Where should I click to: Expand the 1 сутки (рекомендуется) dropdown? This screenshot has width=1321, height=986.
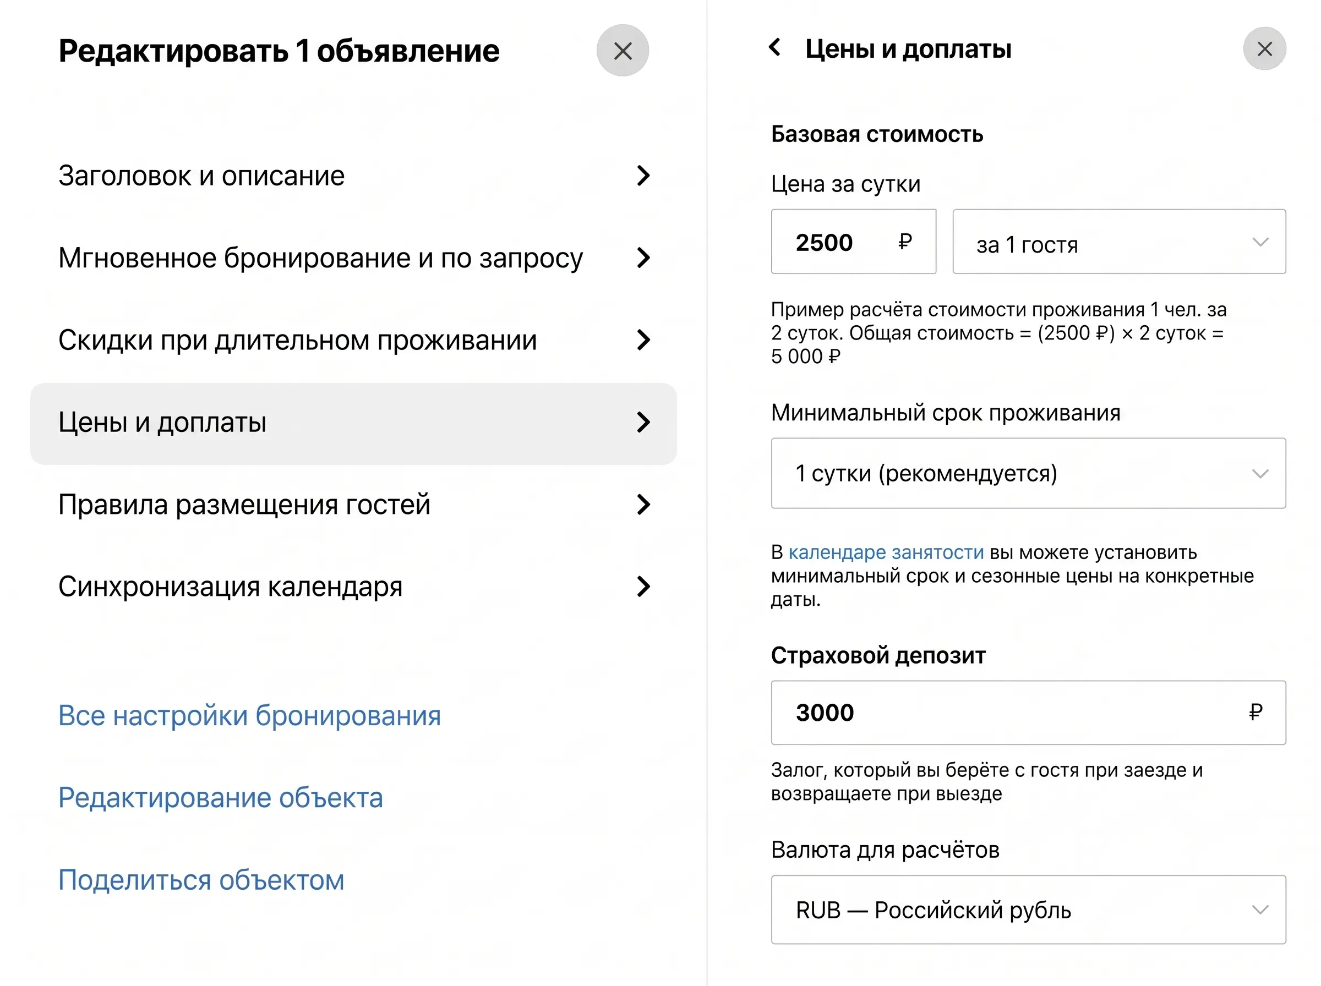1028,473
